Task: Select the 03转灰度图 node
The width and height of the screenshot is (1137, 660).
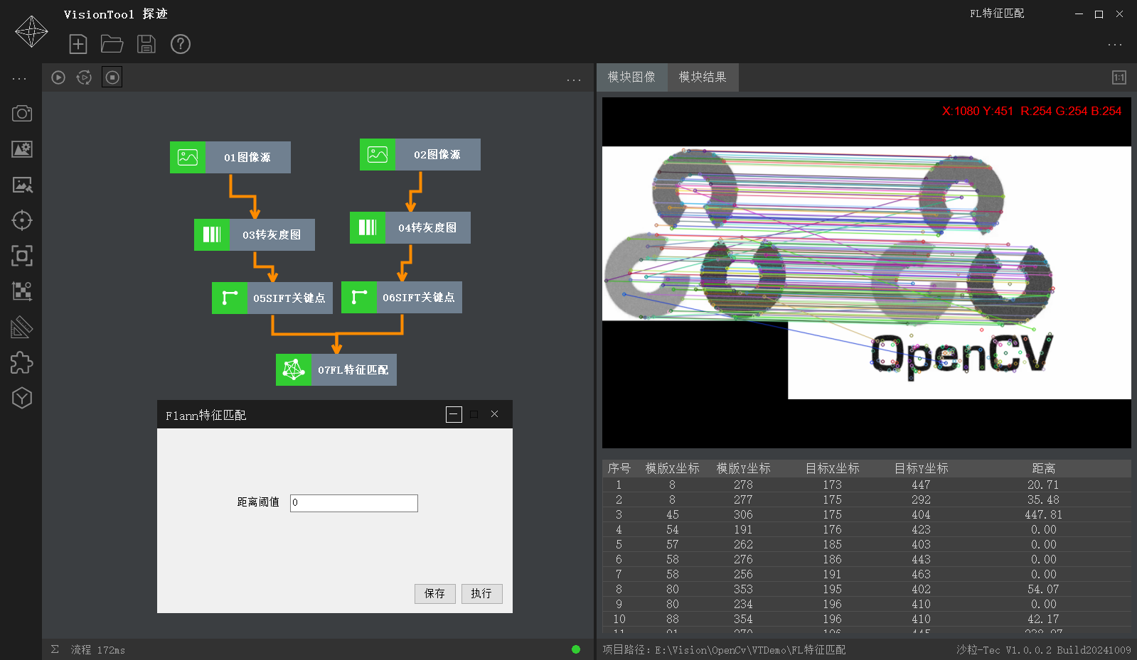Action: tap(255, 234)
